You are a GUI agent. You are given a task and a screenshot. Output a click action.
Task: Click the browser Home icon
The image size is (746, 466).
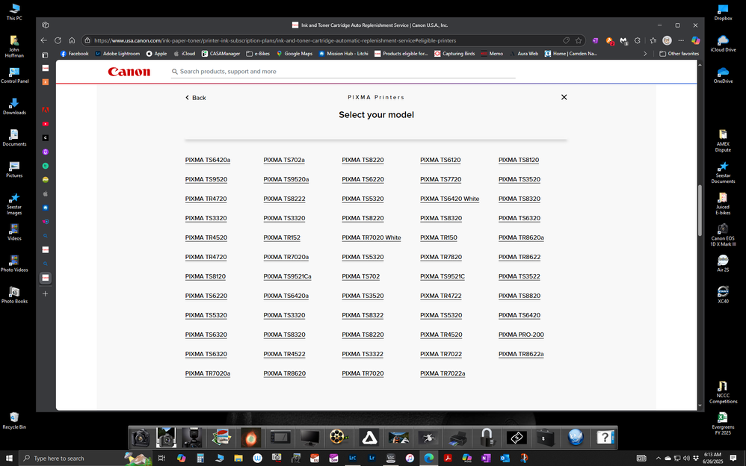point(71,40)
